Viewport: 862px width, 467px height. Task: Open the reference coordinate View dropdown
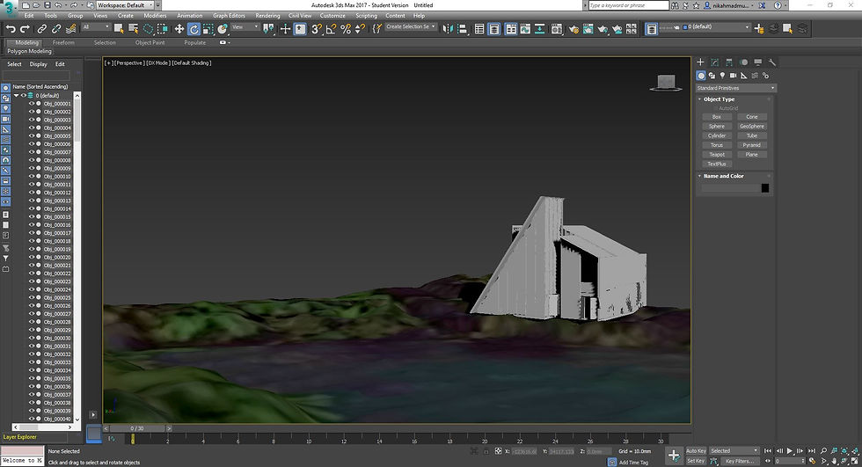[245, 27]
